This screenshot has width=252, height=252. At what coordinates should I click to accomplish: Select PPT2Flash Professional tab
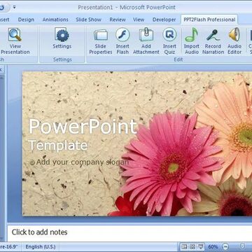pos(209,20)
